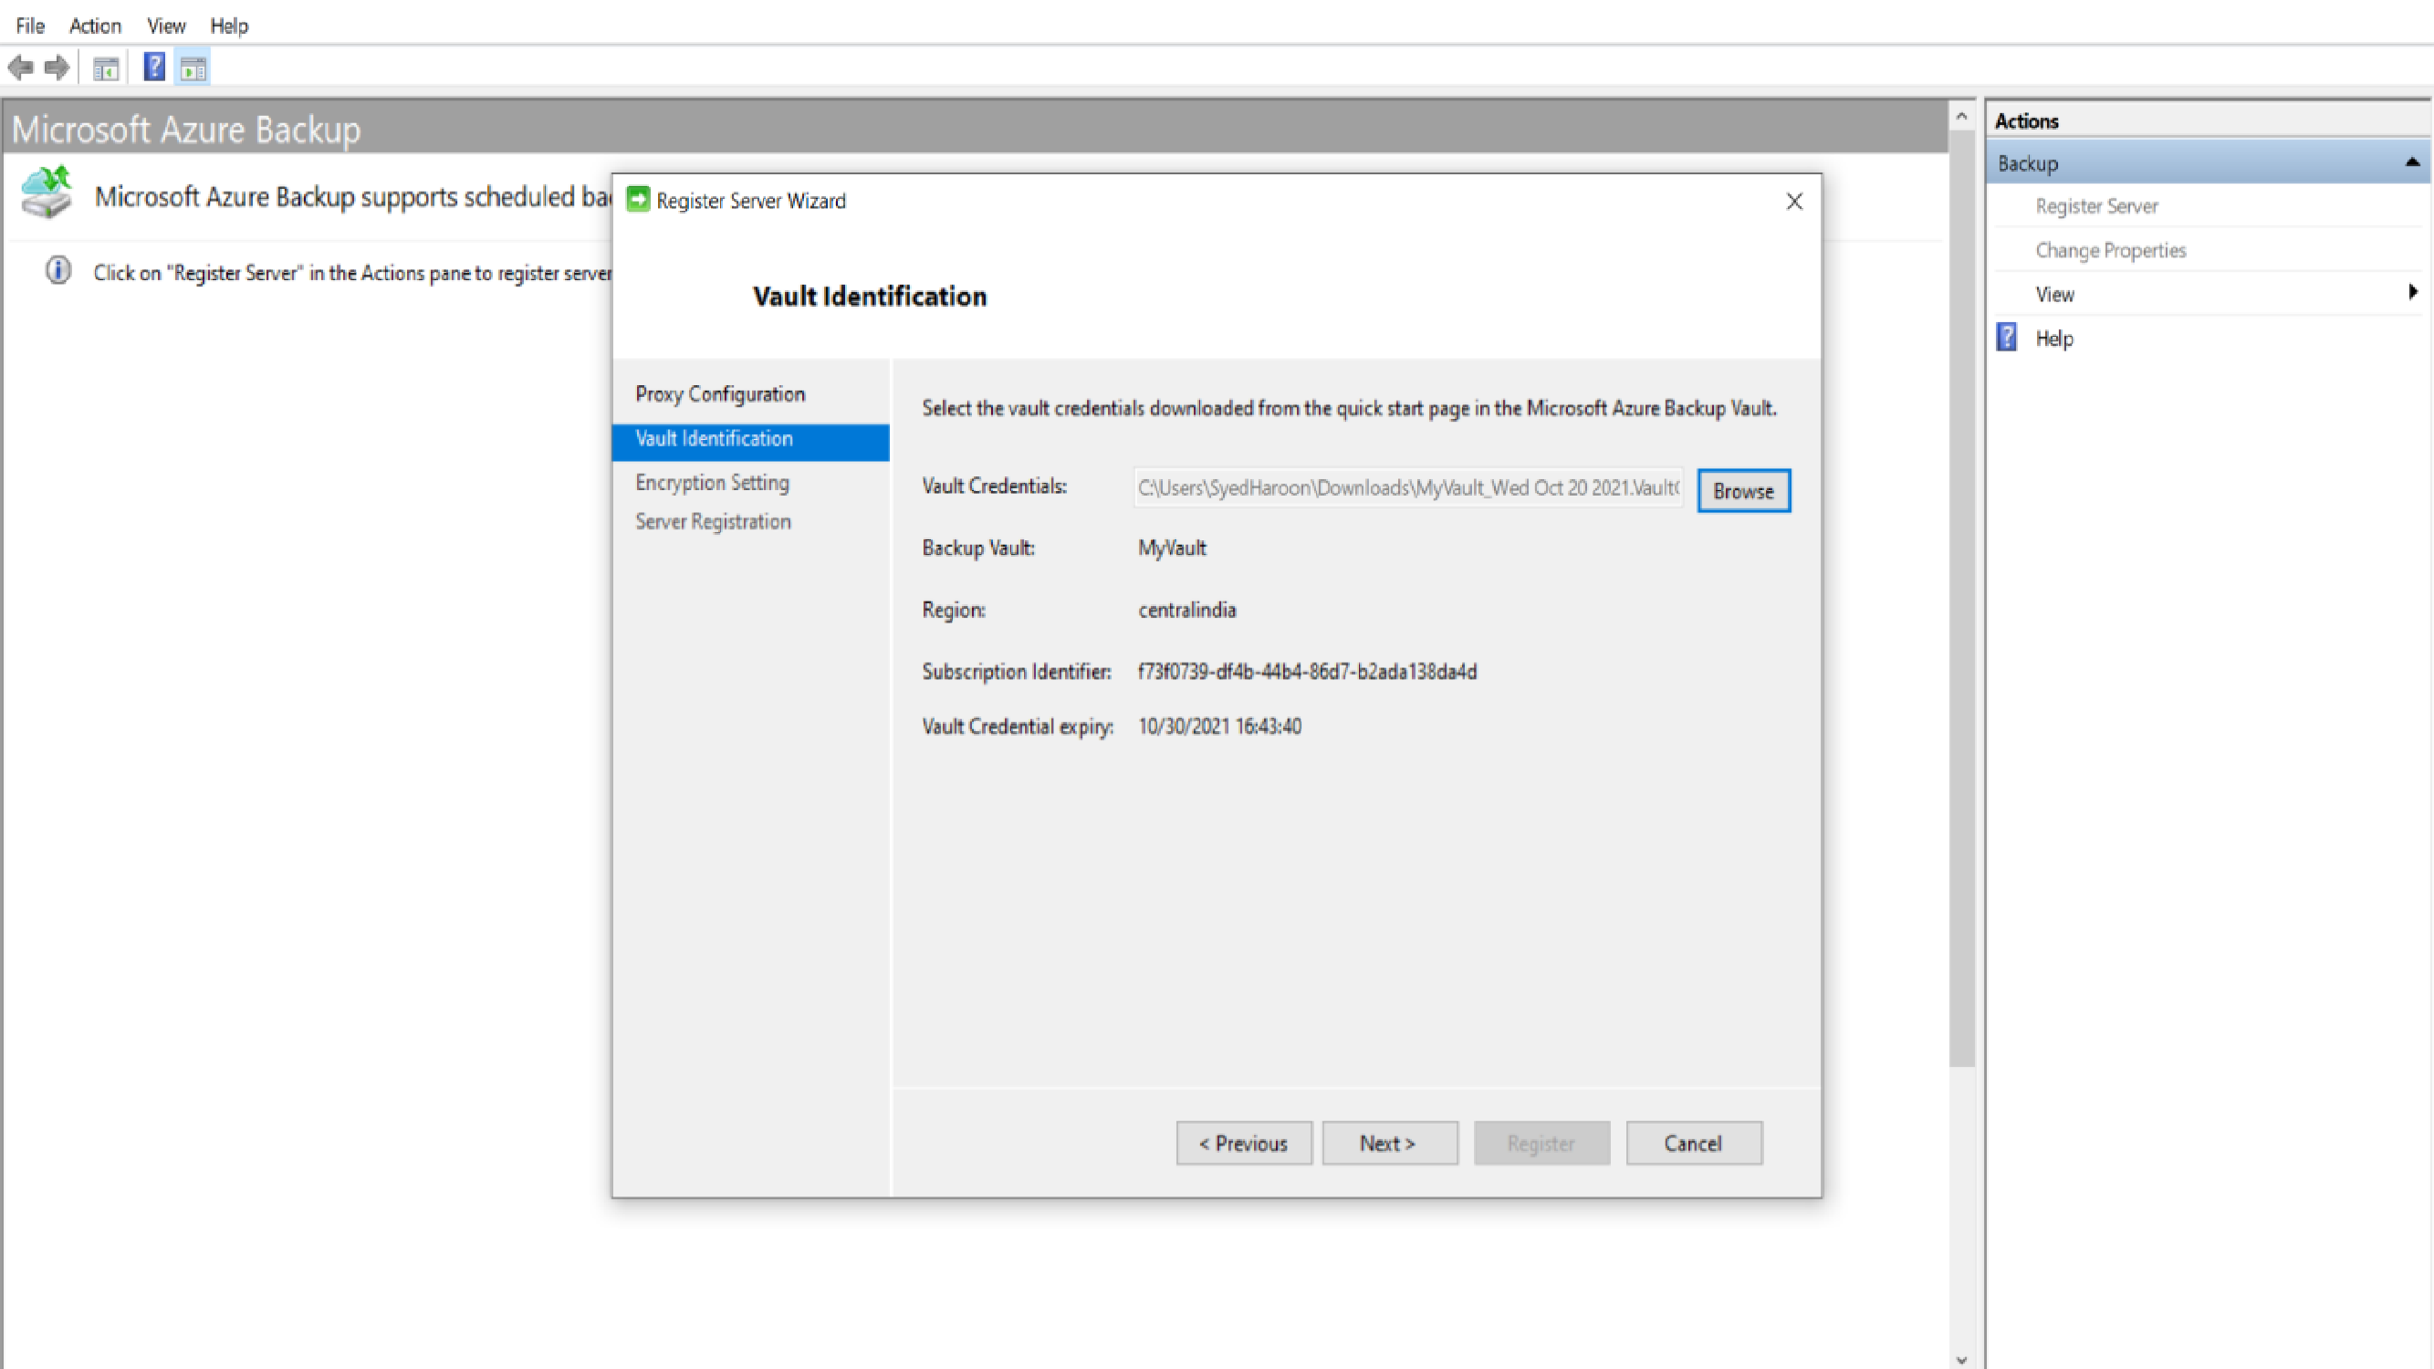This screenshot has width=2434, height=1369.
Task: Click the Previous button
Action: pyautogui.click(x=1243, y=1144)
